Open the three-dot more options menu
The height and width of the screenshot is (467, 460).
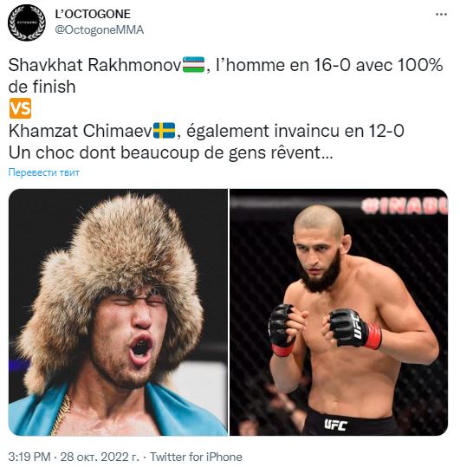(x=441, y=14)
